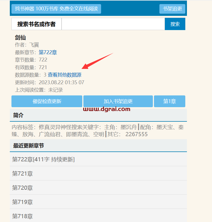Select the 有效数量：721 line
This screenshot has height=222, width=212.
click(x=31, y=67)
